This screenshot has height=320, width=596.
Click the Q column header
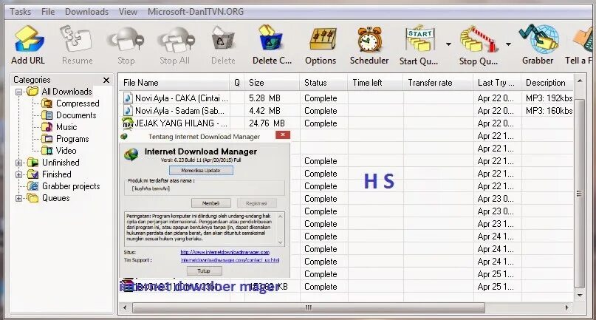click(237, 83)
